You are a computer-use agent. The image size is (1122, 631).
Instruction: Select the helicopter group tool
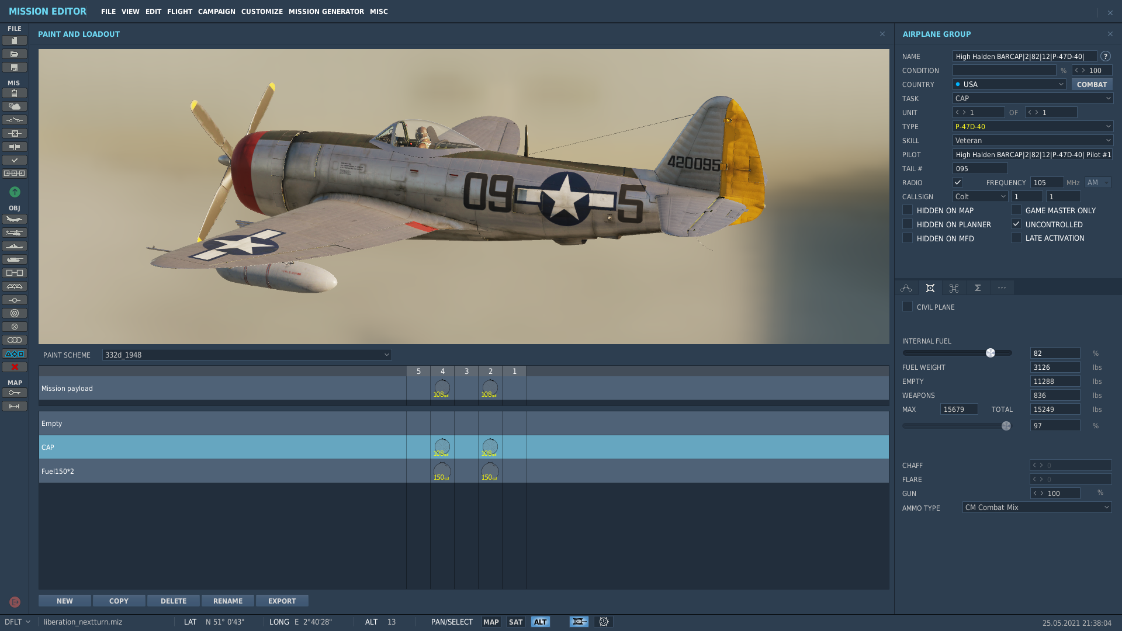point(15,233)
